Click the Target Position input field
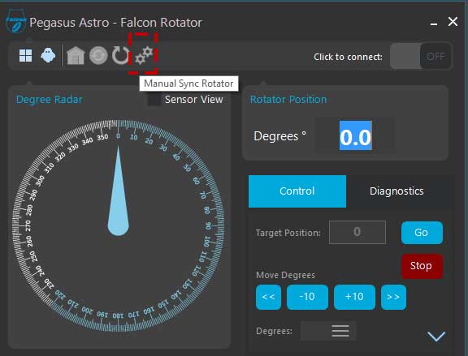The image size is (468, 356). (357, 233)
